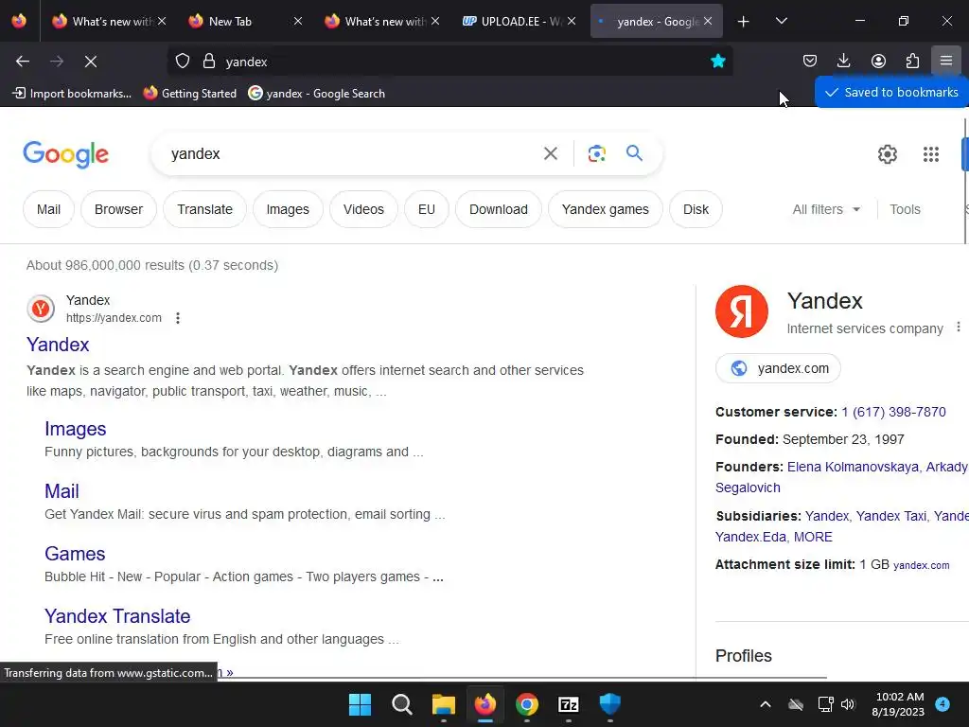This screenshot has height=727, width=969.
Task: Open search Tools
Action: coord(905,209)
